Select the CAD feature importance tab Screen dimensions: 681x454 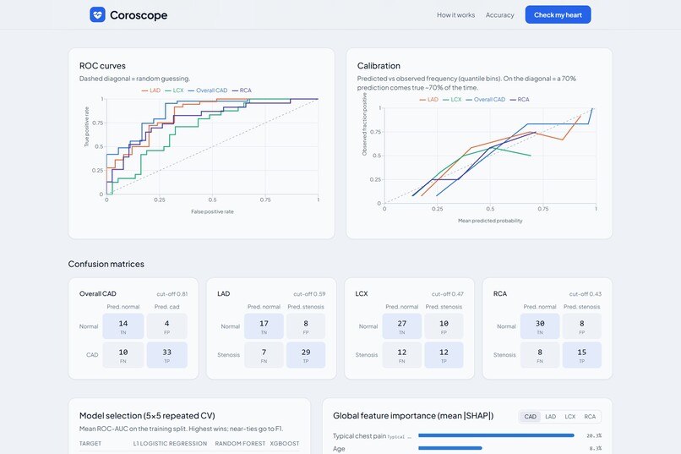[530, 417]
